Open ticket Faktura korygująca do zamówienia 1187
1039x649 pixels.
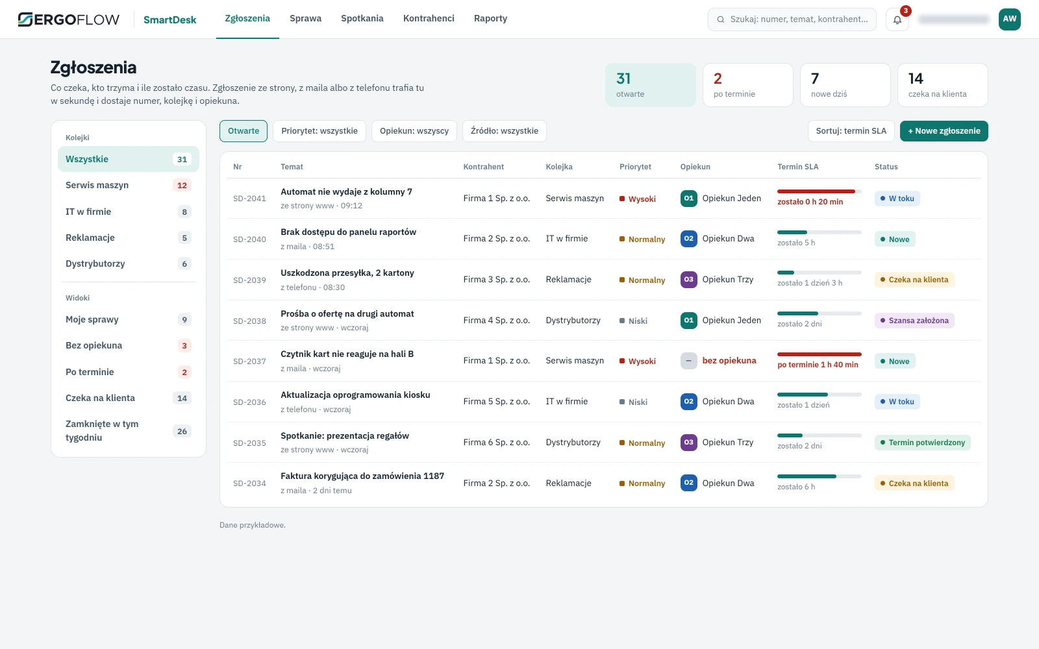(x=362, y=476)
